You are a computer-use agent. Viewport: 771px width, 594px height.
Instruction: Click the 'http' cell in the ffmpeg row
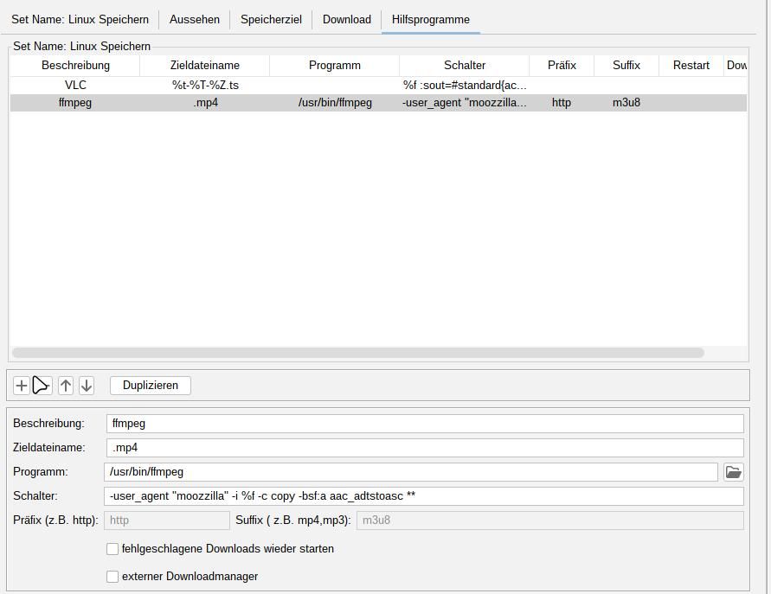[x=562, y=103]
